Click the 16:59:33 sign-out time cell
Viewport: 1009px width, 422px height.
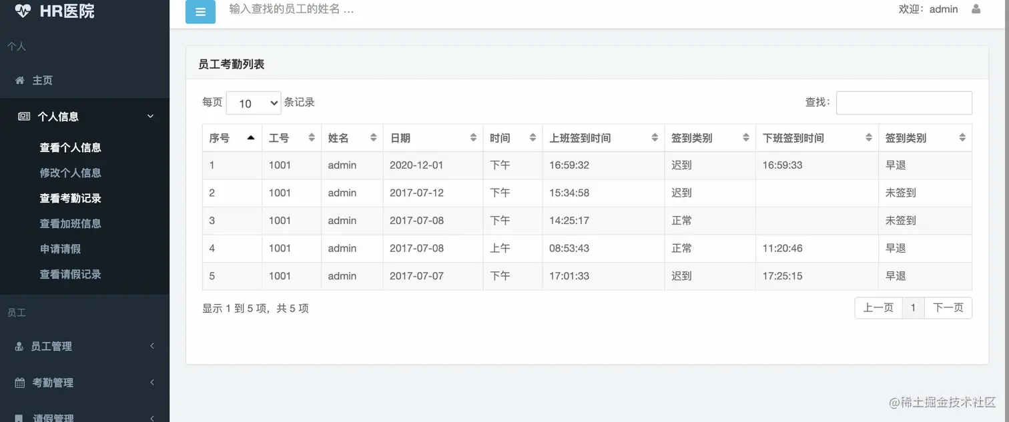(x=817, y=165)
